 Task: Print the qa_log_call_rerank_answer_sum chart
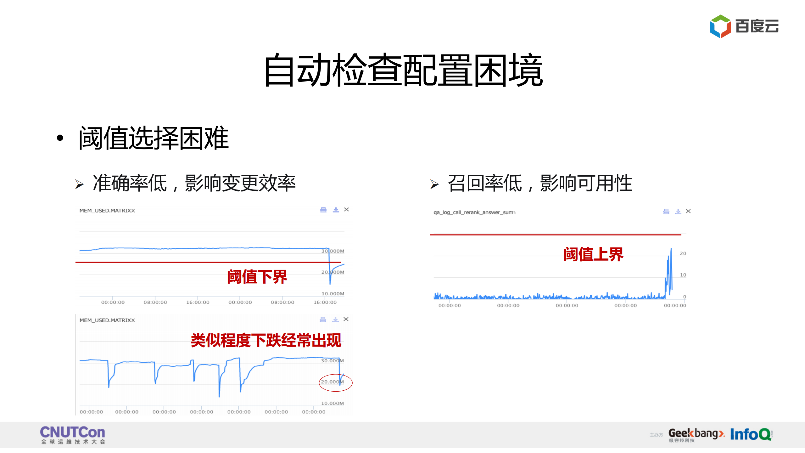[666, 211]
